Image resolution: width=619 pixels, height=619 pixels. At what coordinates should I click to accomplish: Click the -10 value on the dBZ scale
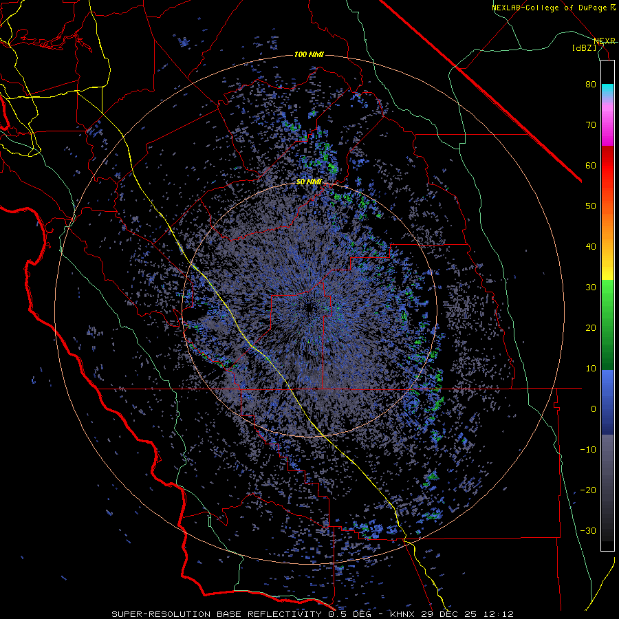click(x=588, y=450)
